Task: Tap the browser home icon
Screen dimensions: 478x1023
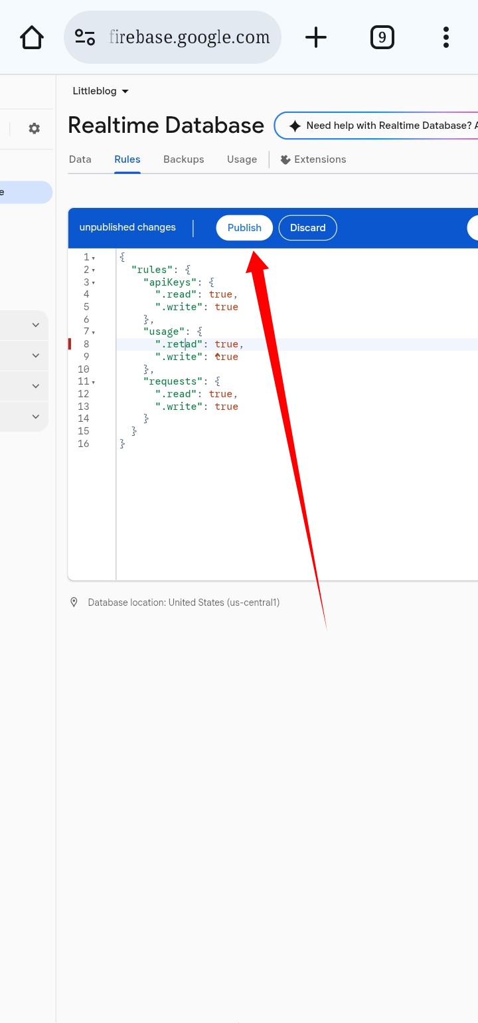Action: (32, 37)
